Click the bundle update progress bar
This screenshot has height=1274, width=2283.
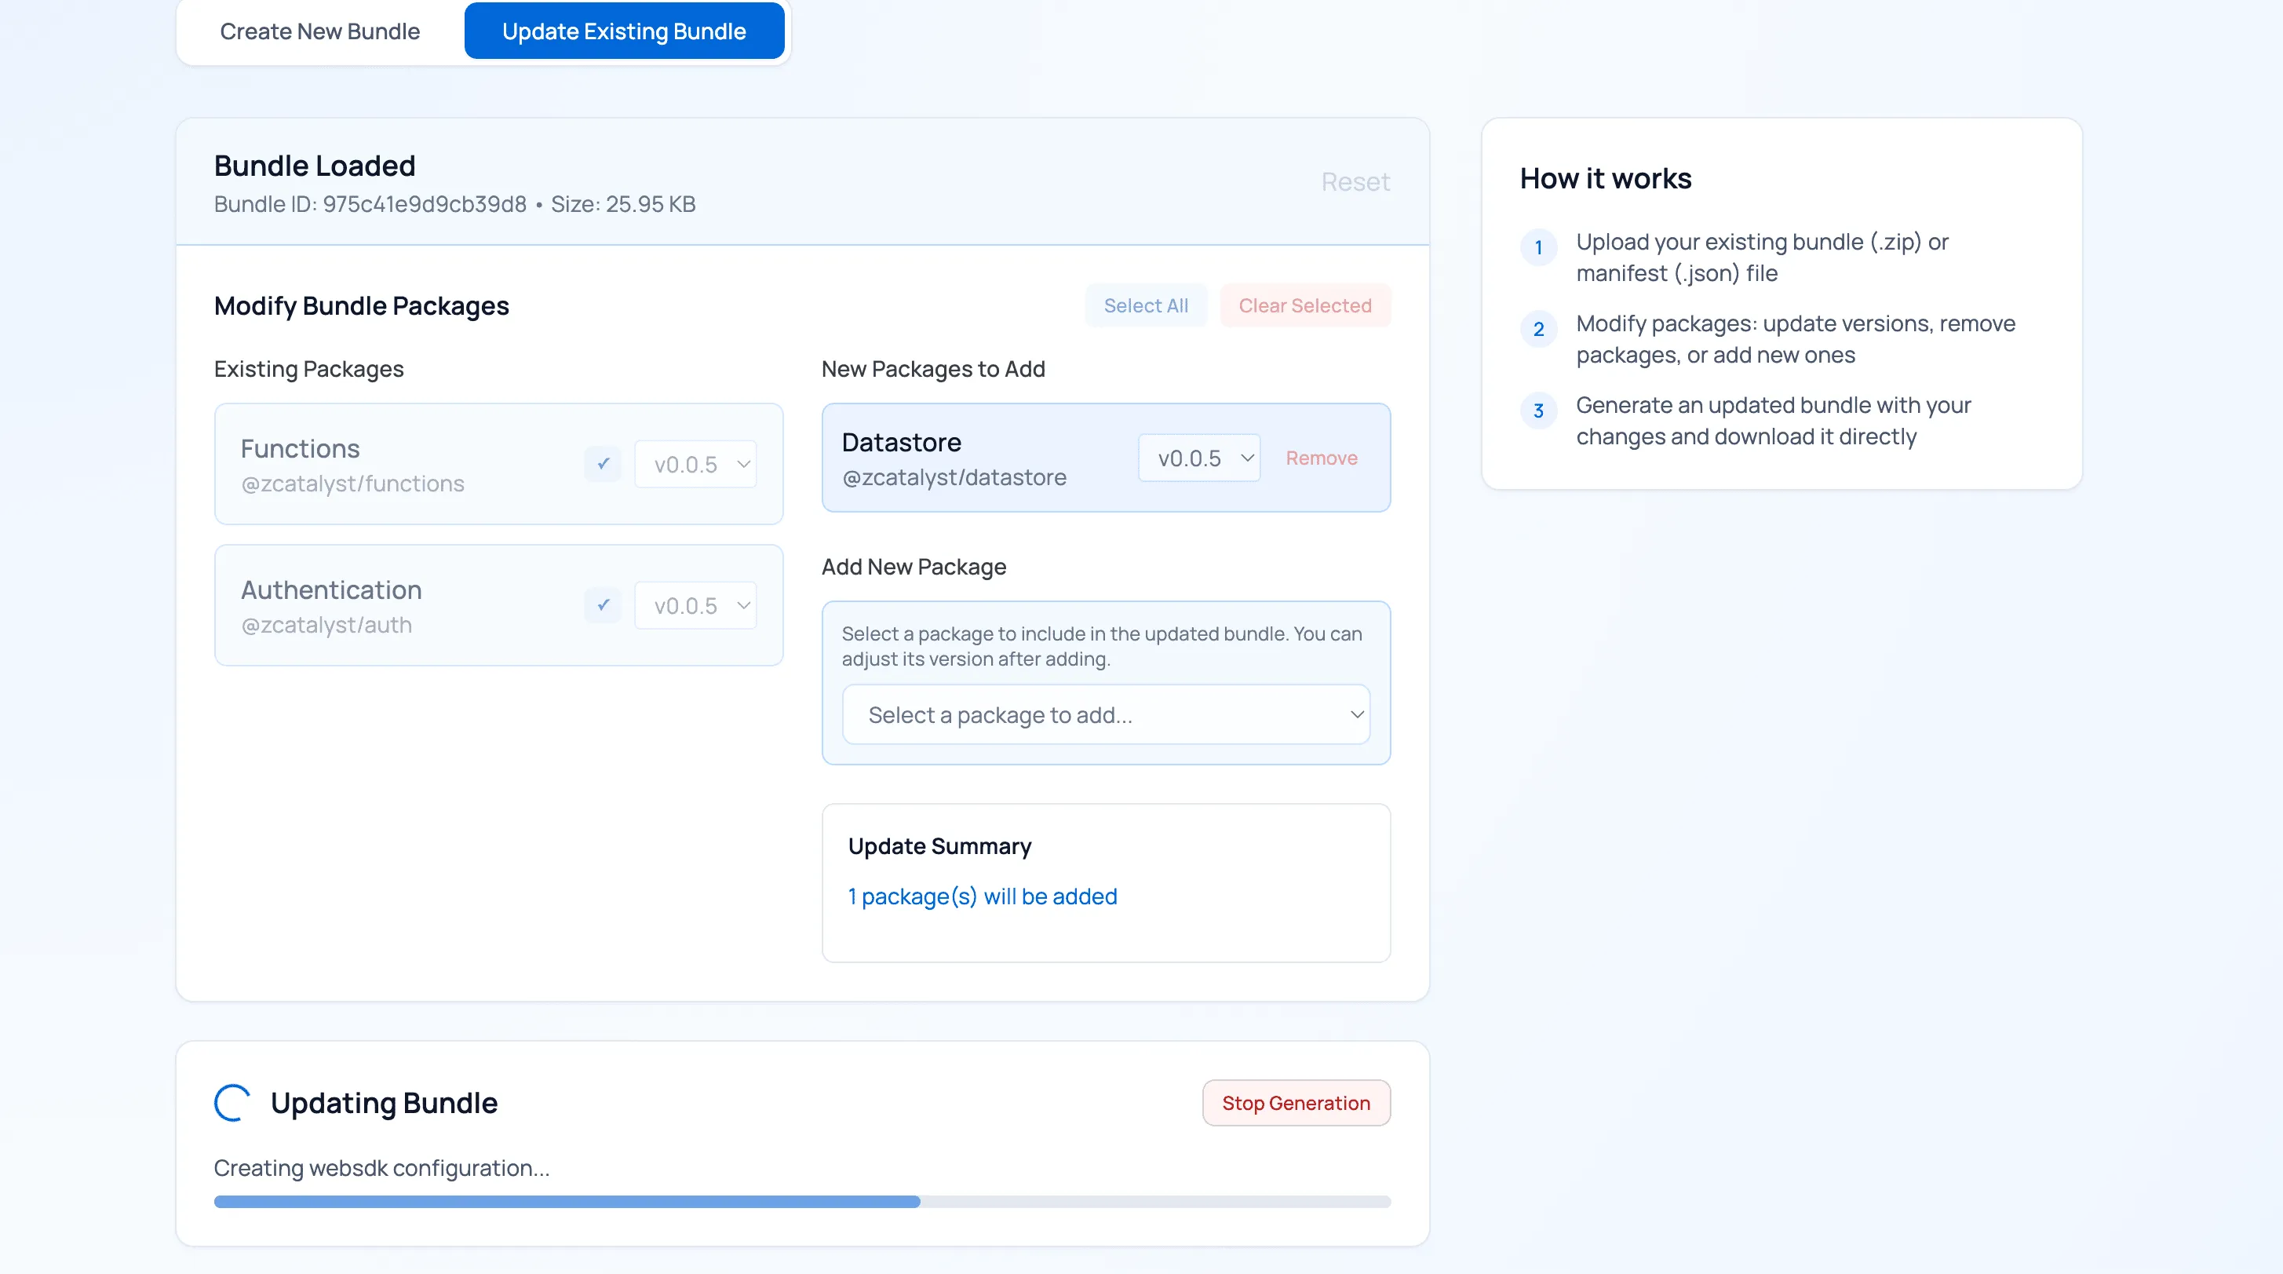pos(802,1201)
